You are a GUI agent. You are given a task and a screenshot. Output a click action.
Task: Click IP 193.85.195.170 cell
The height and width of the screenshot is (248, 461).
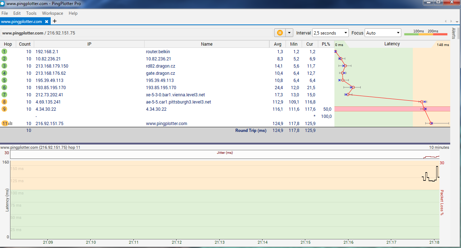pos(51,87)
